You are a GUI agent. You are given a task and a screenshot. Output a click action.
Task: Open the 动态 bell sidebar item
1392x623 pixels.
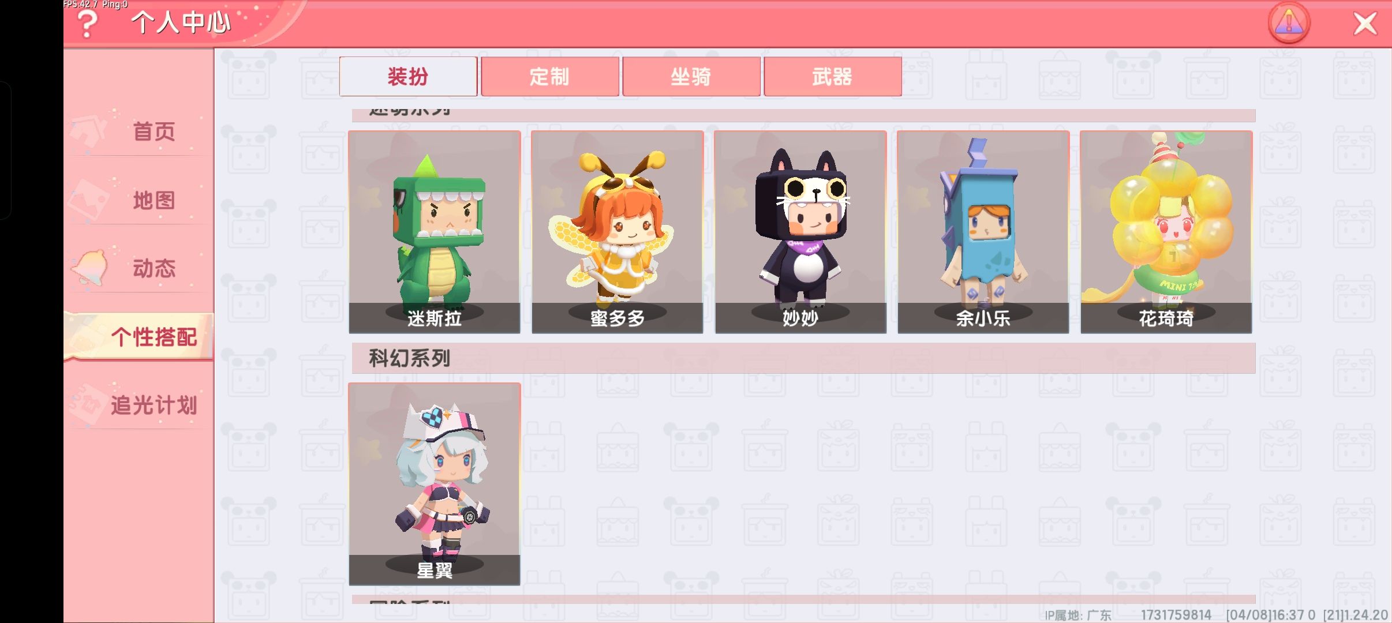[139, 268]
